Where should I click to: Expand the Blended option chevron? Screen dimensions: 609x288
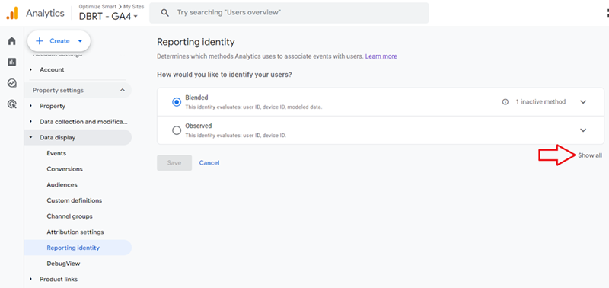click(x=583, y=102)
